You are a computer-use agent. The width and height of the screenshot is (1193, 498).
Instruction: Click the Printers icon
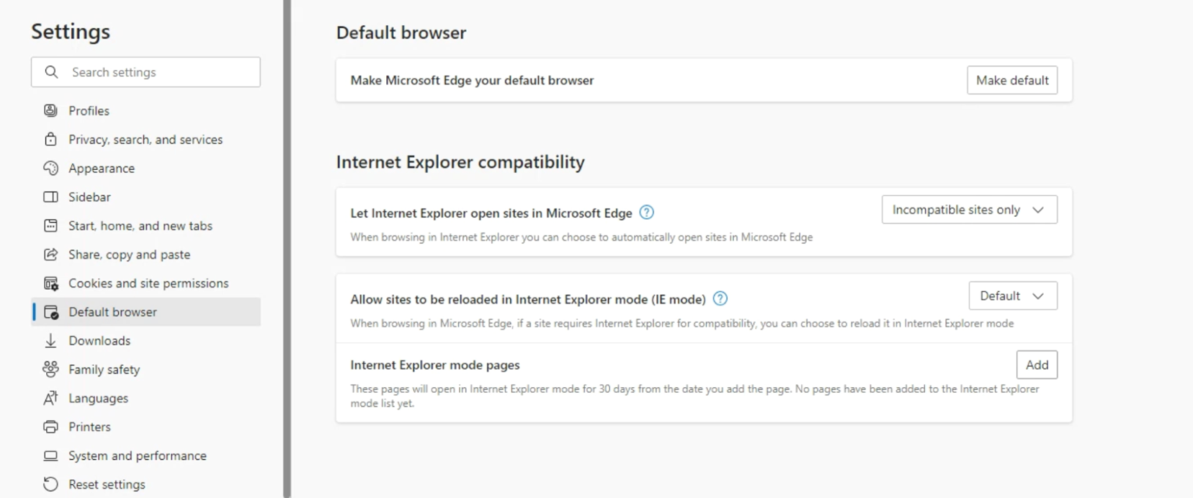click(x=51, y=427)
